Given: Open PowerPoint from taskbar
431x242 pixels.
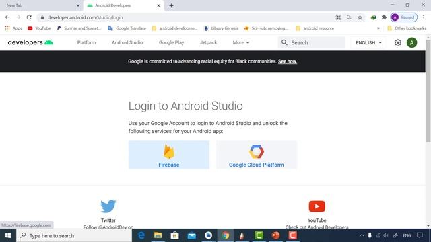Looking at the screenshot, I should coord(275,235).
